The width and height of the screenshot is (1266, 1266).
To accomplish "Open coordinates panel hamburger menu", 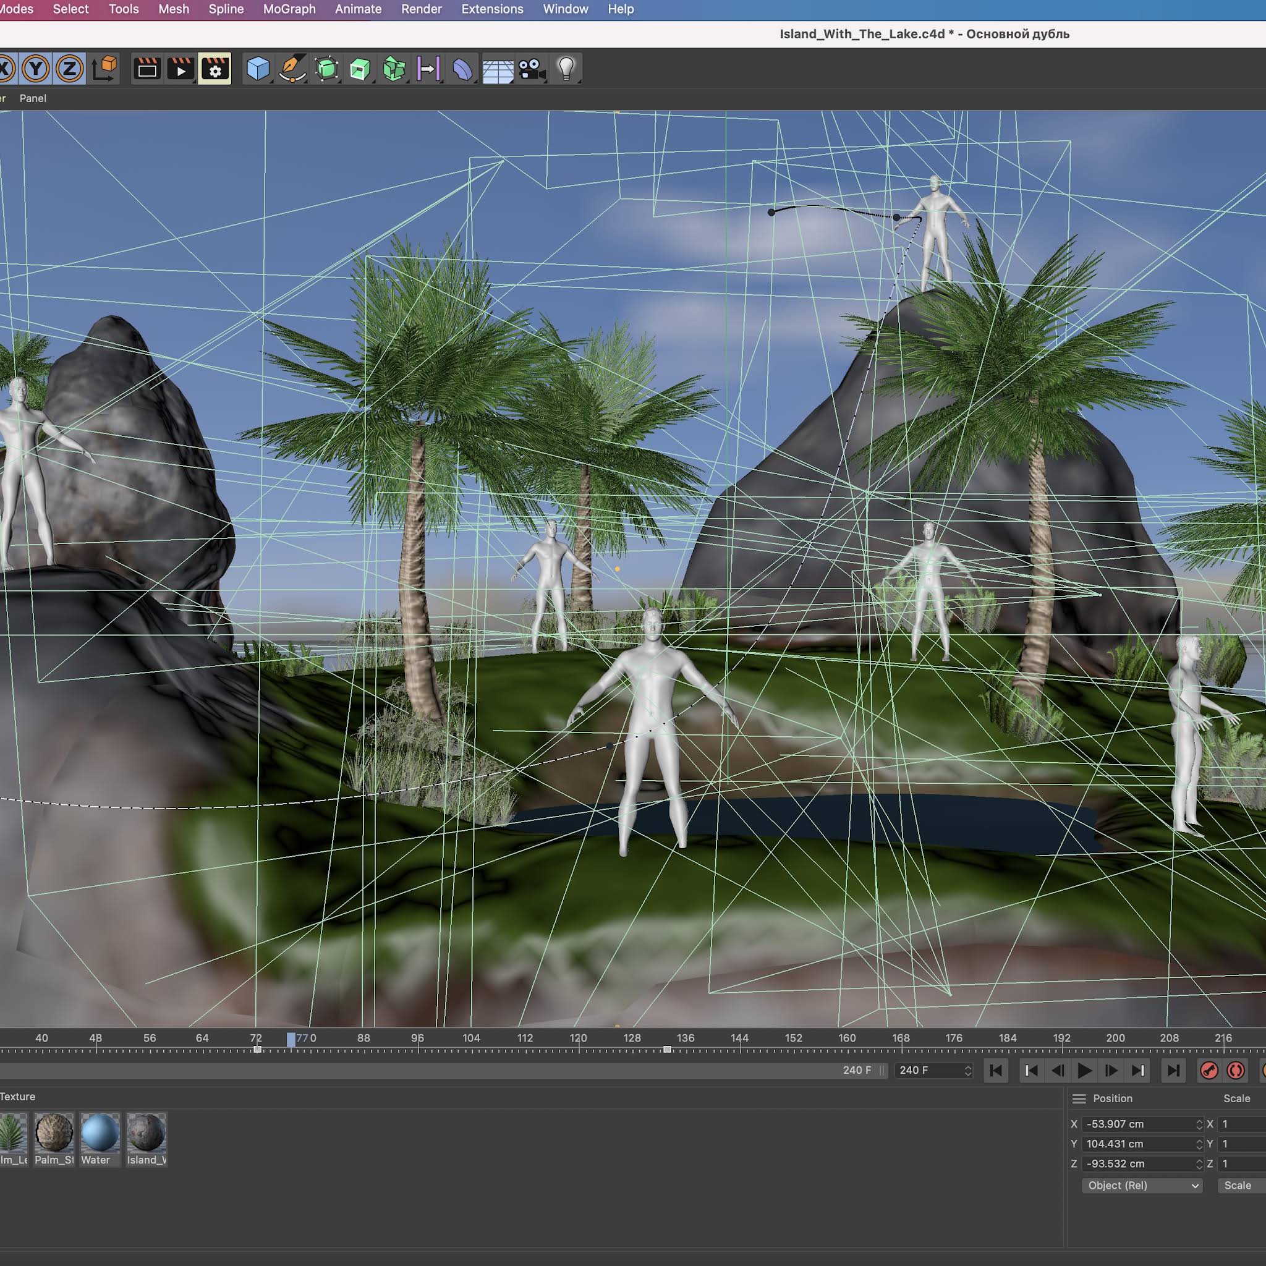I will [1079, 1098].
